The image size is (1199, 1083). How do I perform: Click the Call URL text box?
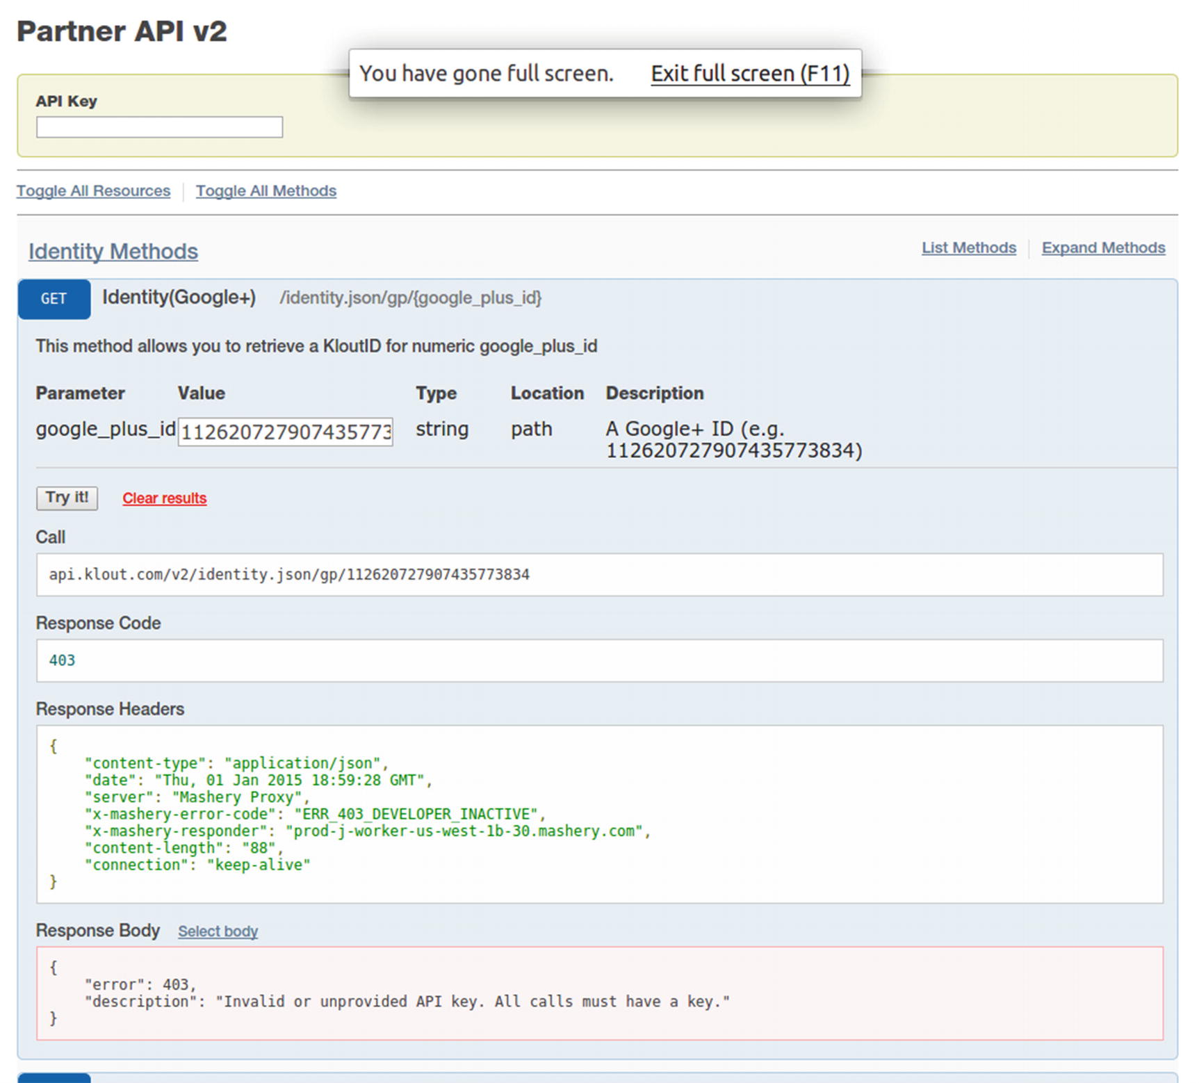coord(599,574)
